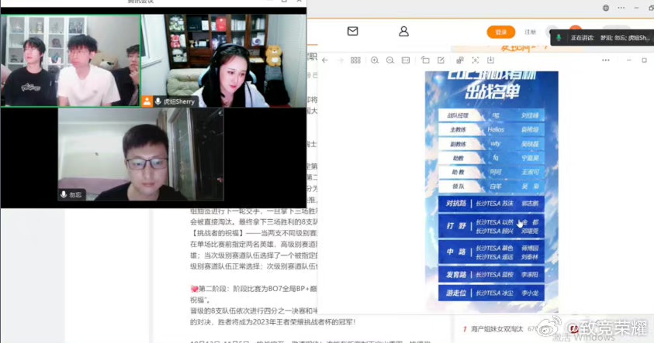Zoom out in the image viewer
The height and width of the screenshot is (343, 654).
(390, 60)
